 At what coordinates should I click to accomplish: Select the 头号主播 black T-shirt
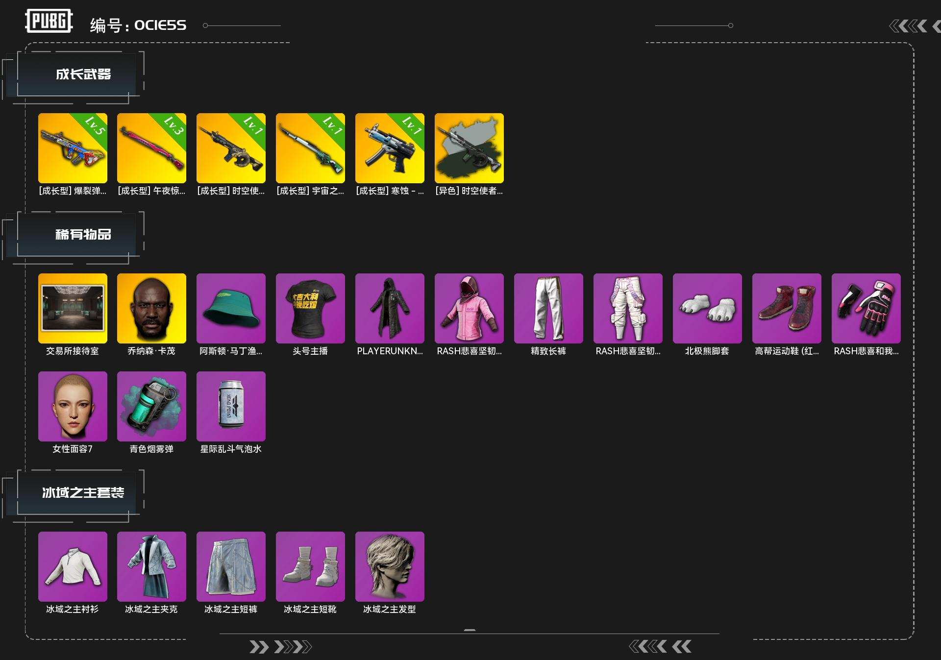310,308
